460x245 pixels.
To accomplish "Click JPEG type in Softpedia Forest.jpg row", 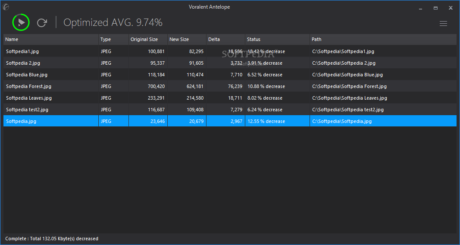I will pyautogui.click(x=106, y=86).
